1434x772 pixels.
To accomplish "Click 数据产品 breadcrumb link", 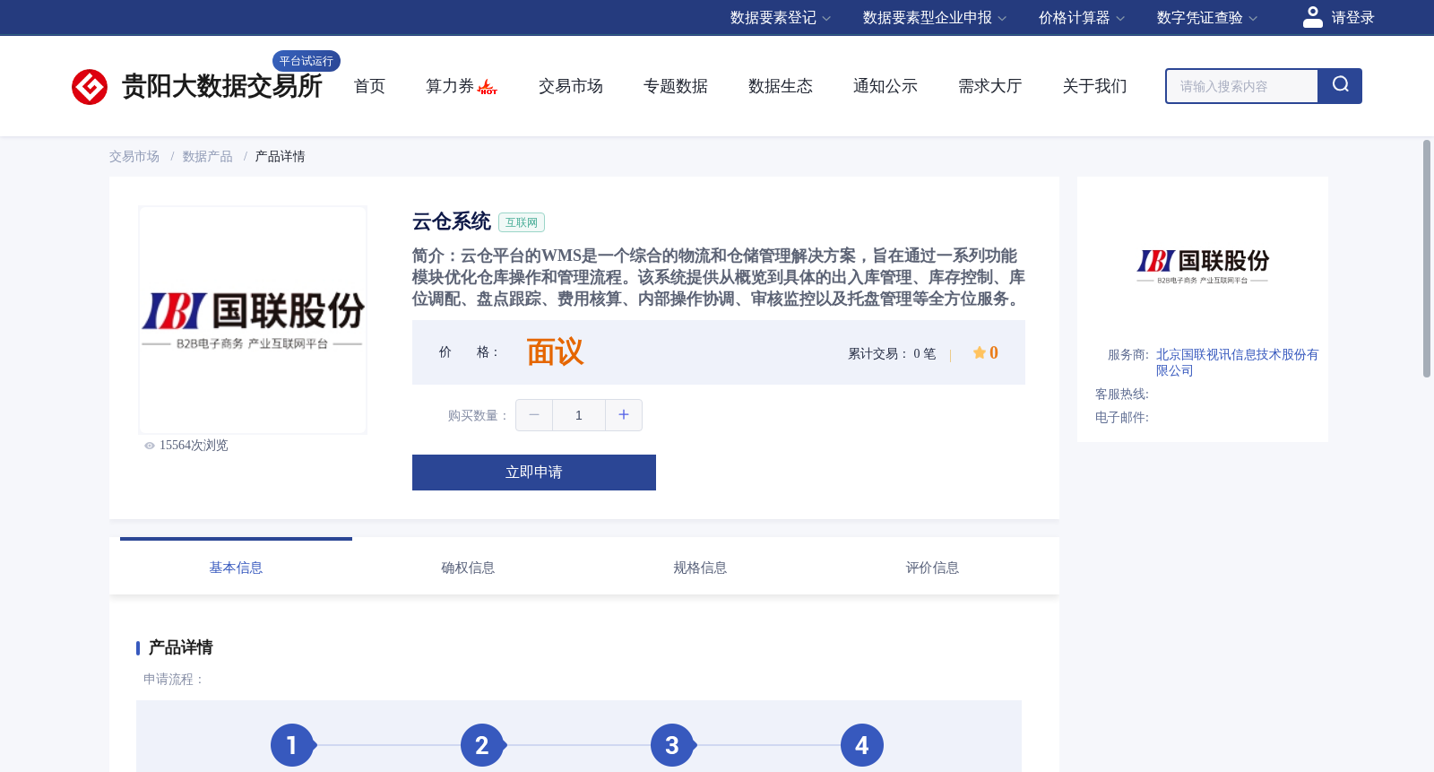I will click(208, 157).
